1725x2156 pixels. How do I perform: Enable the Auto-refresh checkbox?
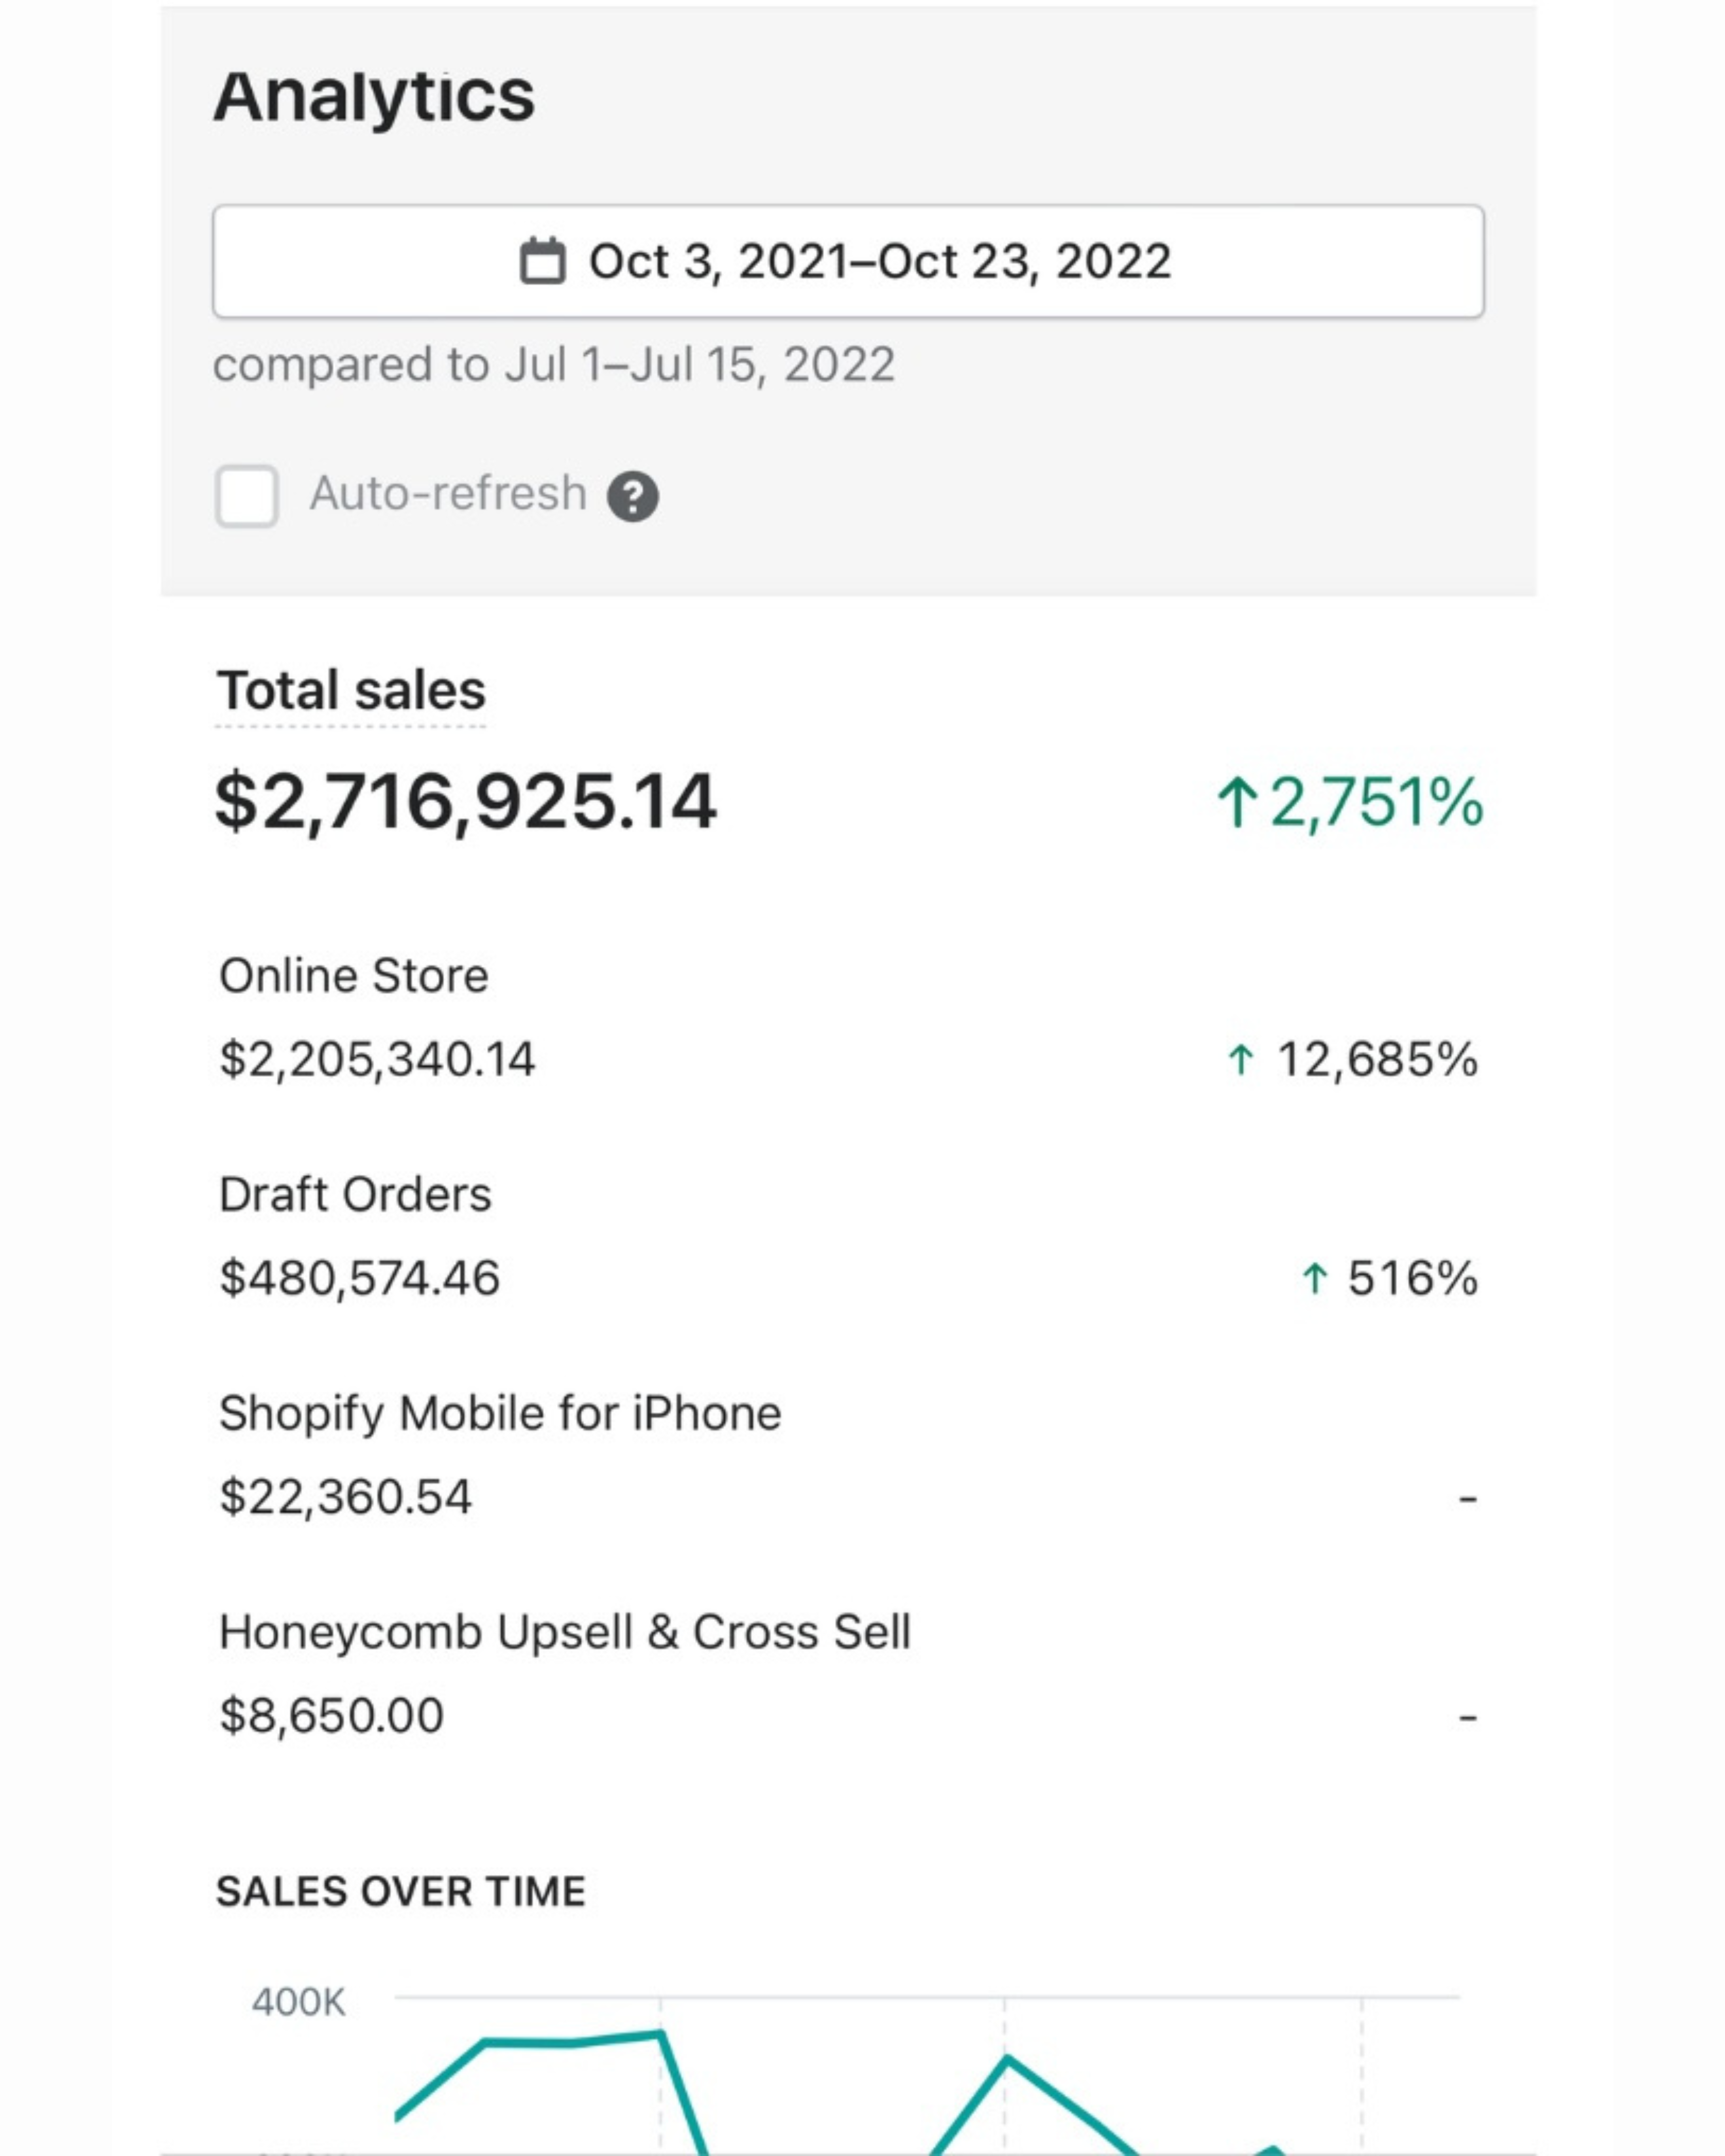coord(247,496)
